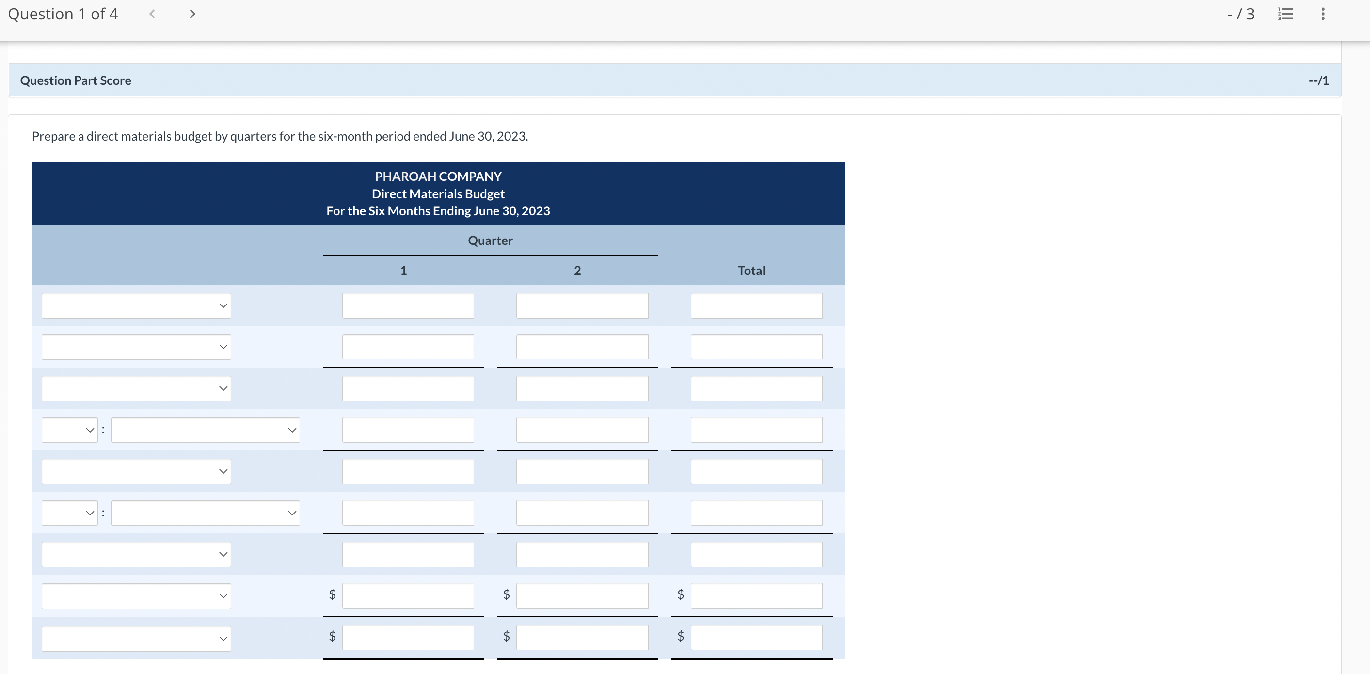Open the small dropdown before the colon
Image resolution: width=1370 pixels, height=674 pixels.
[69, 429]
